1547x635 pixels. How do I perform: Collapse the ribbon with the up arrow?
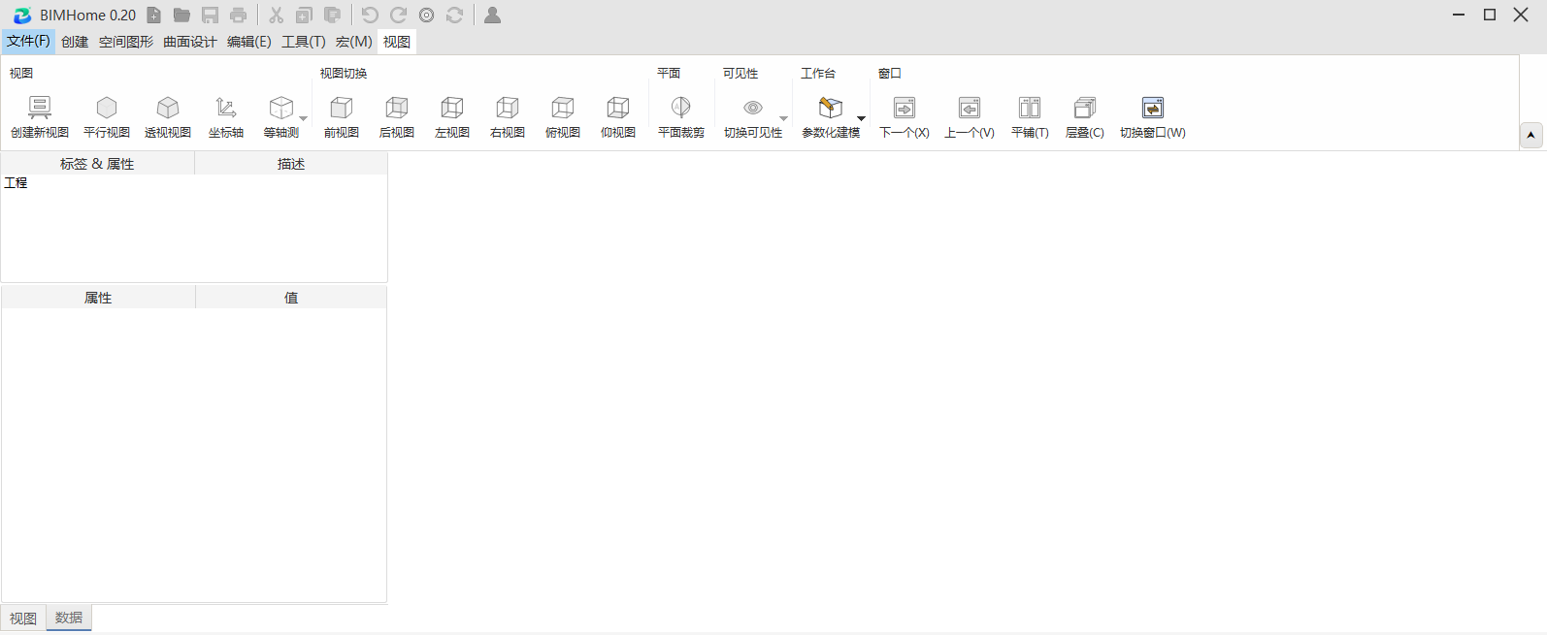pos(1531,136)
